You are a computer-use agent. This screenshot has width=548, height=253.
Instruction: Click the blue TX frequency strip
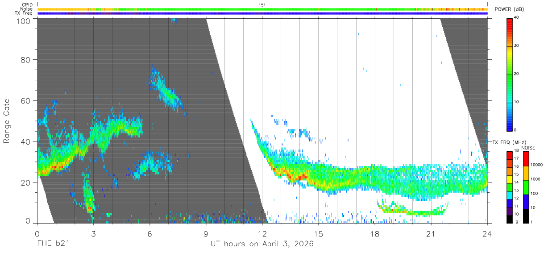[x=262, y=13]
